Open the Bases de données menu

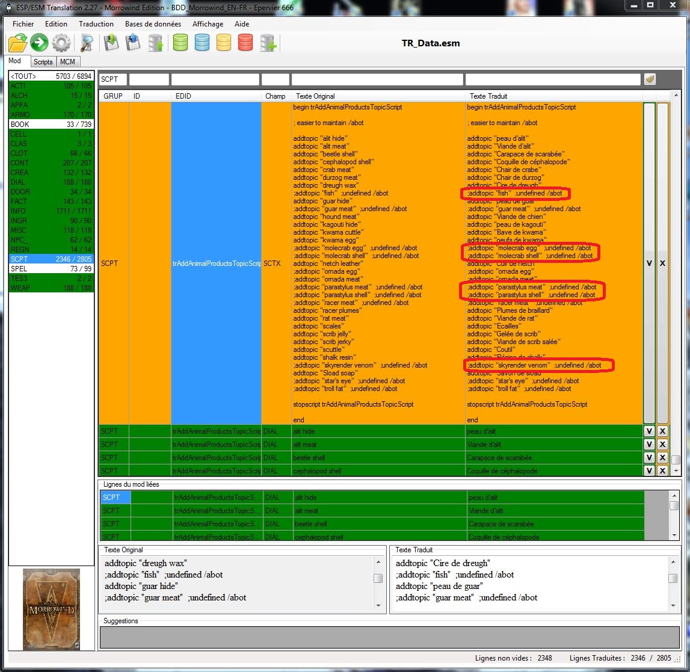(x=153, y=24)
